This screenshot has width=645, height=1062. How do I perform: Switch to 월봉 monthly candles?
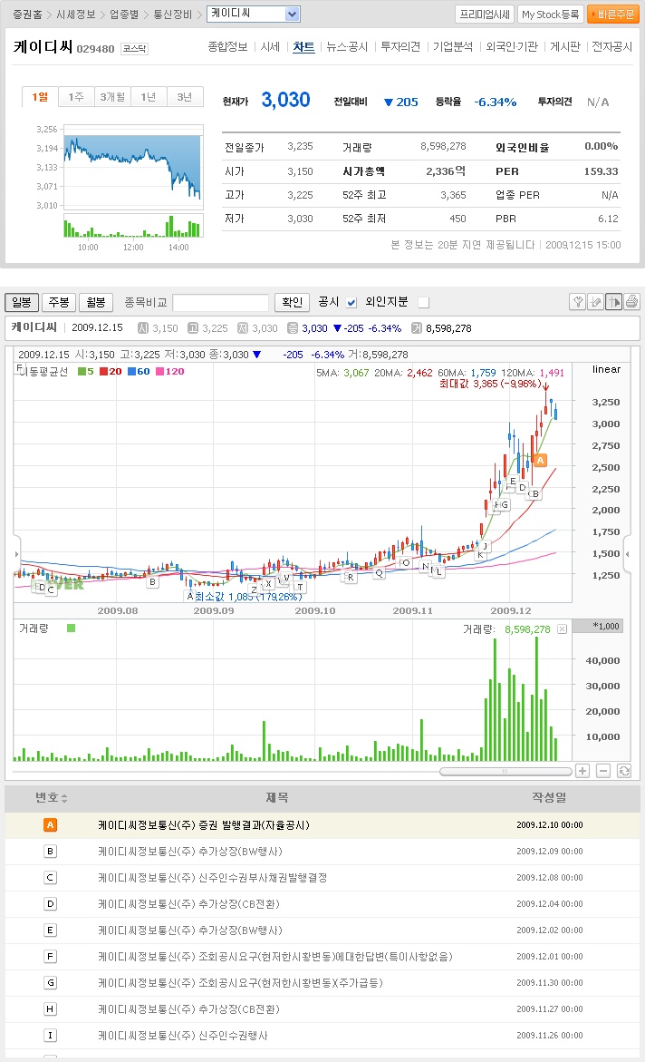pyautogui.click(x=96, y=302)
